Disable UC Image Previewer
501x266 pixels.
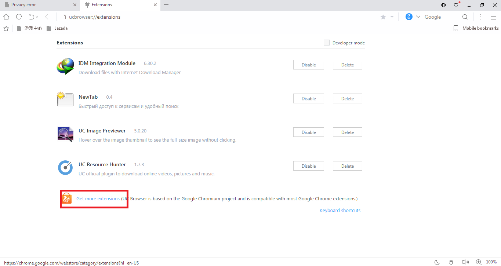309,132
